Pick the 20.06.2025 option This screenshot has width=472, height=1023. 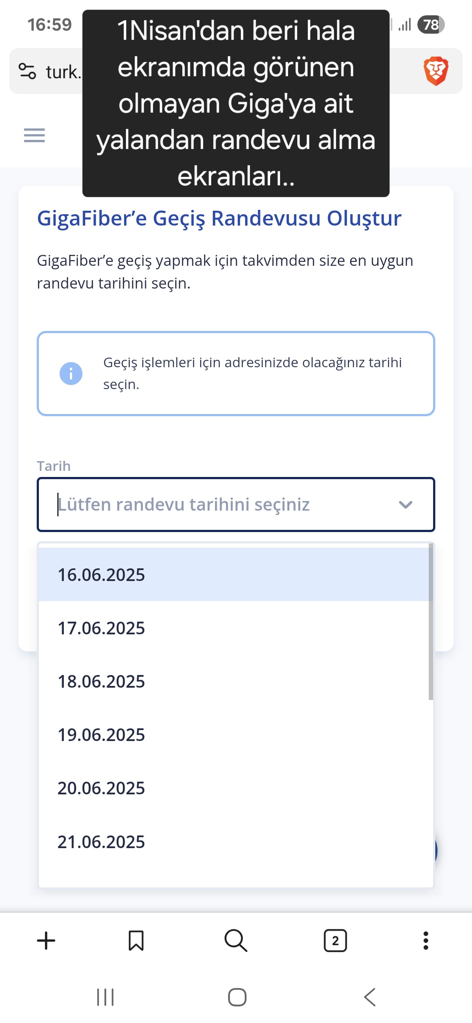[234, 788]
